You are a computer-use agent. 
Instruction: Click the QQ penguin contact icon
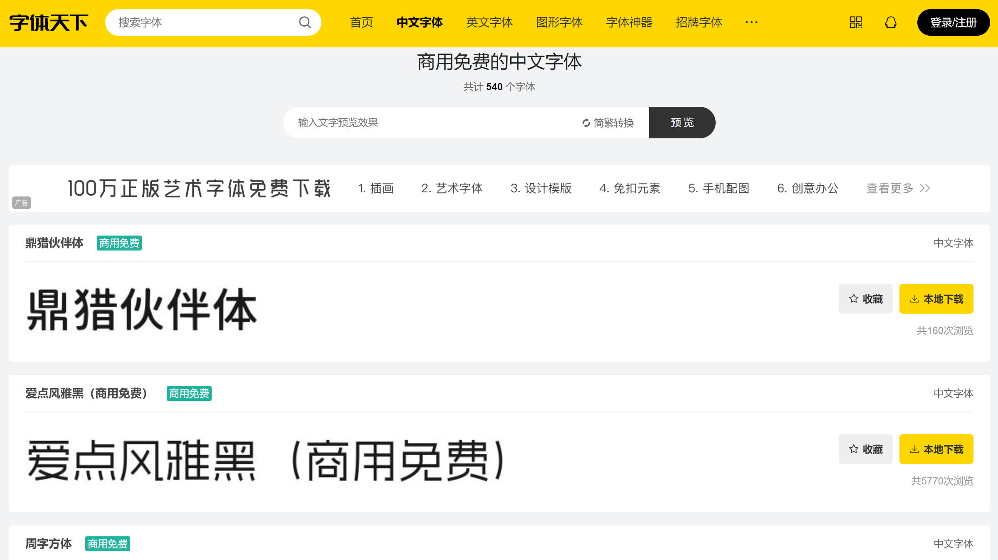(890, 22)
